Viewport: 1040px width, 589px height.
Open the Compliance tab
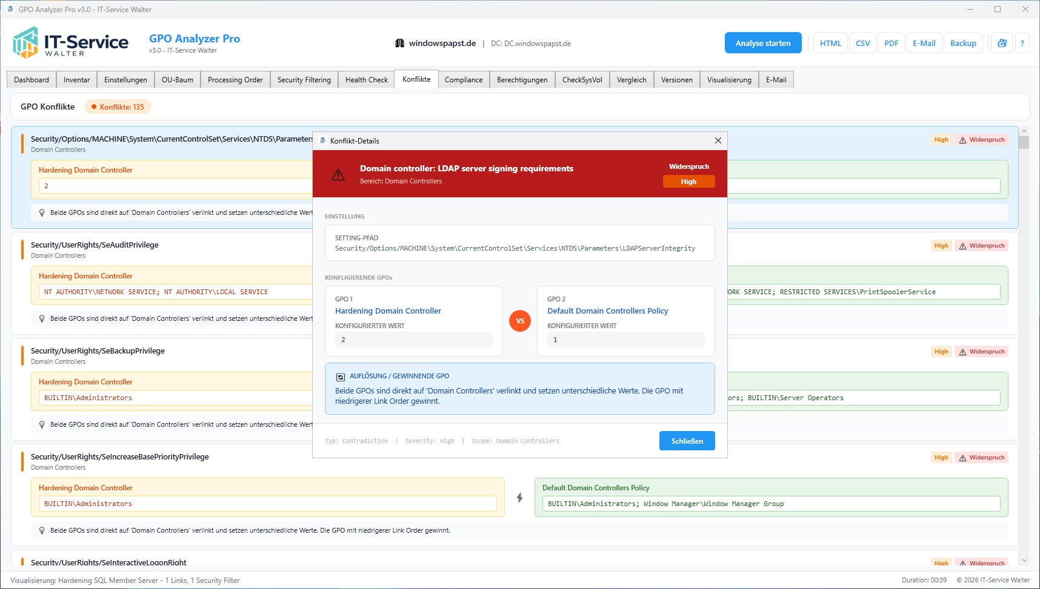(464, 80)
